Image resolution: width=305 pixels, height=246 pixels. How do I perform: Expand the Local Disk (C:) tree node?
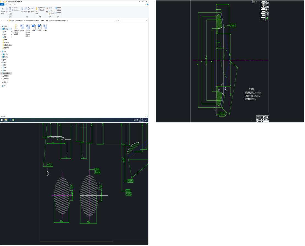click(1, 73)
